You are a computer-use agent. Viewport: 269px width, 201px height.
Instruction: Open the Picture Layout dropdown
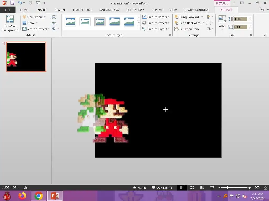click(x=156, y=29)
